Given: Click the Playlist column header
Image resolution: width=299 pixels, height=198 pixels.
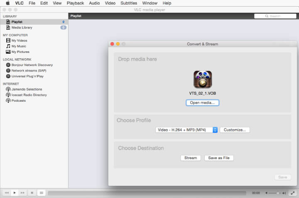Looking at the screenshot, I should [x=76, y=16].
